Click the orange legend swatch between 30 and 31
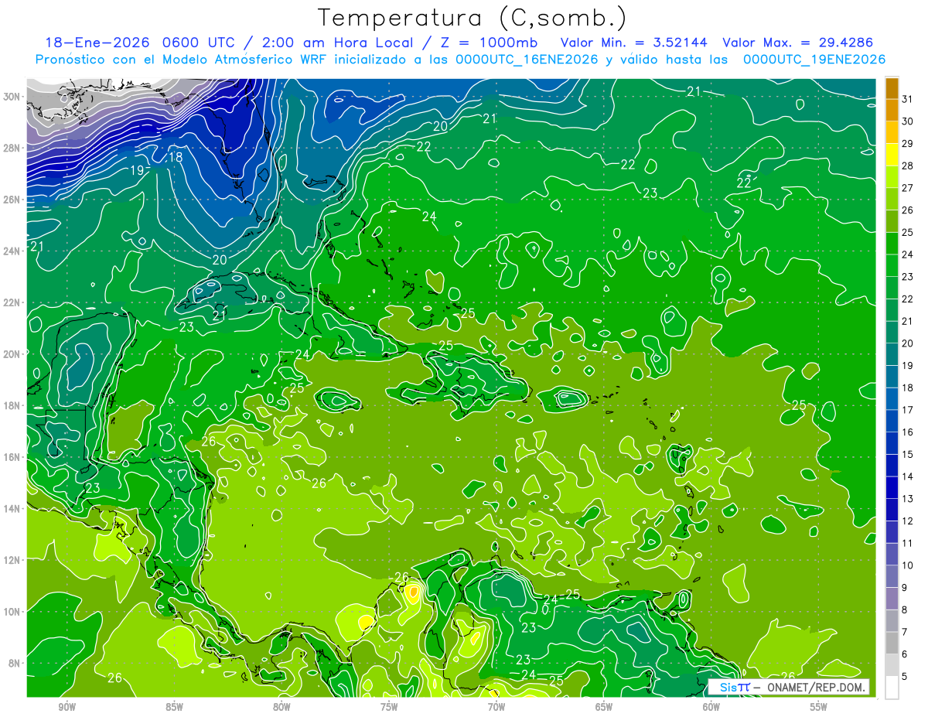Screen dimensions: 928x717 click(x=892, y=110)
